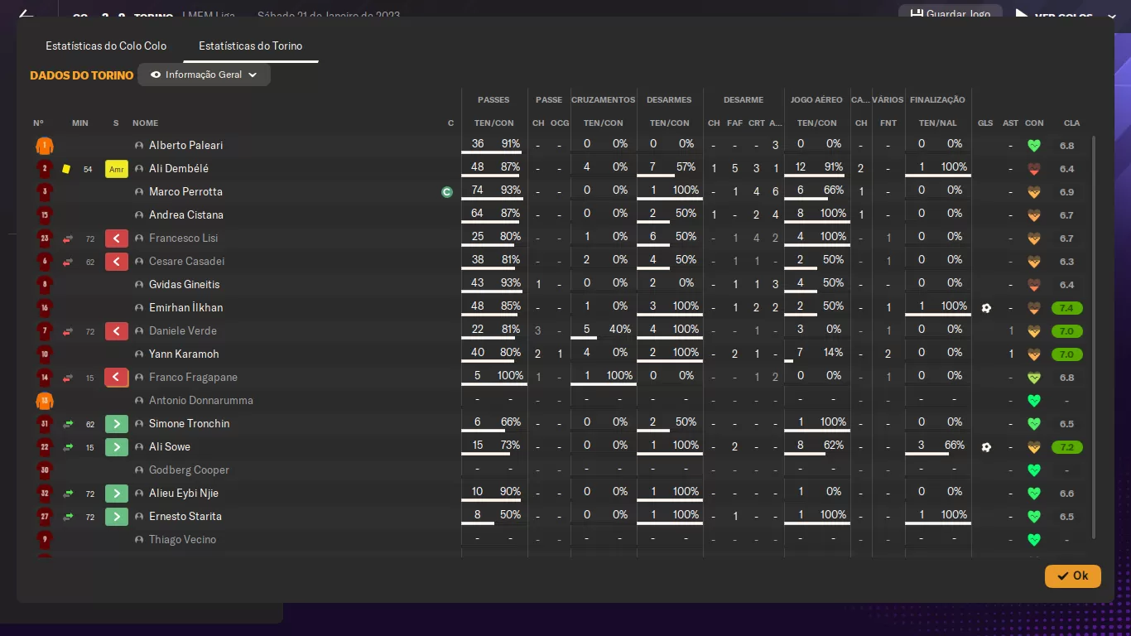1131x636 pixels.
Task: Select the Estatísticas do Torino tab
Action: point(251,46)
